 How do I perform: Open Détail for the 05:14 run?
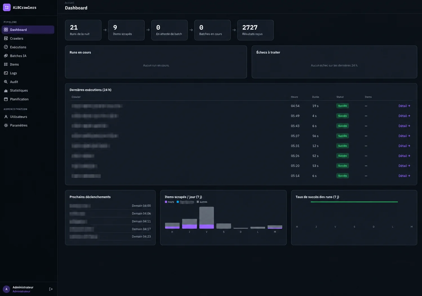(x=404, y=176)
